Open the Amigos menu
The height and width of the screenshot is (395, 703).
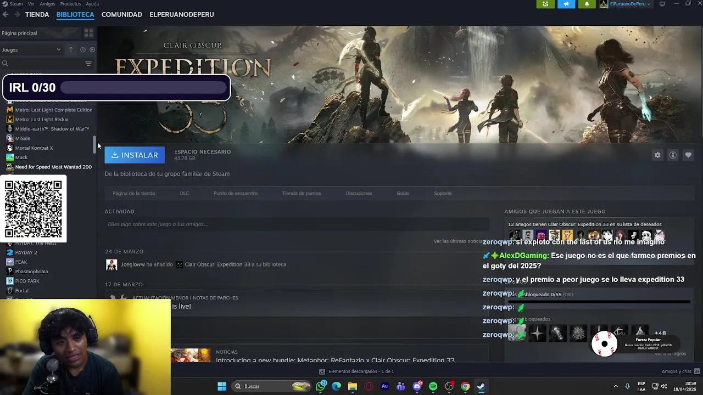coord(47,4)
